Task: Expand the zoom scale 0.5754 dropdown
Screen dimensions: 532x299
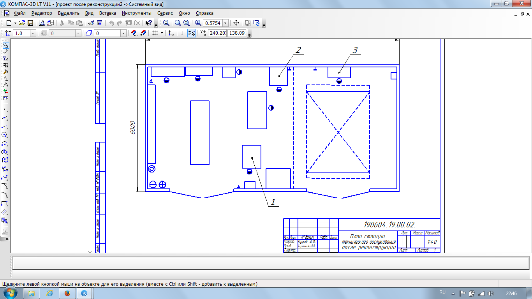Action: click(225, 23)
